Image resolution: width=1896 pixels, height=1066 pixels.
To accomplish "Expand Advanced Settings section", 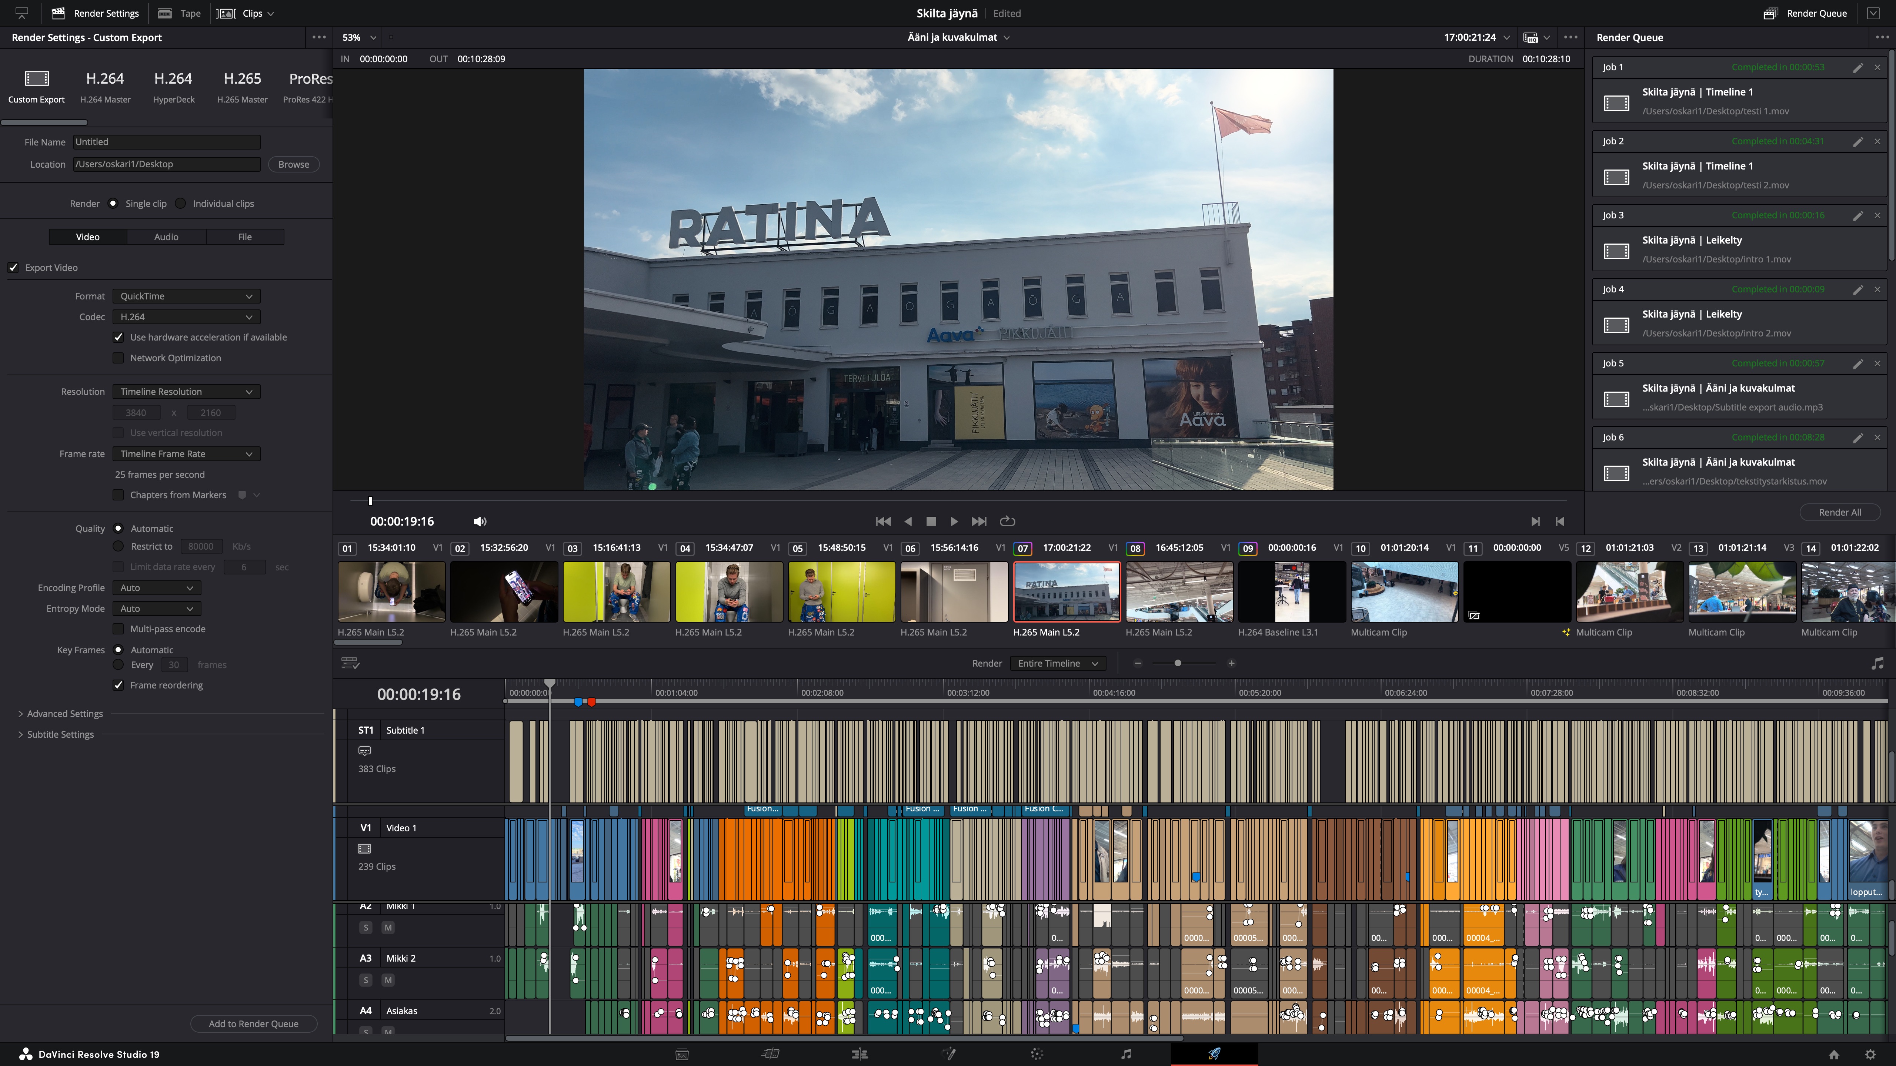I will point(60,714).
